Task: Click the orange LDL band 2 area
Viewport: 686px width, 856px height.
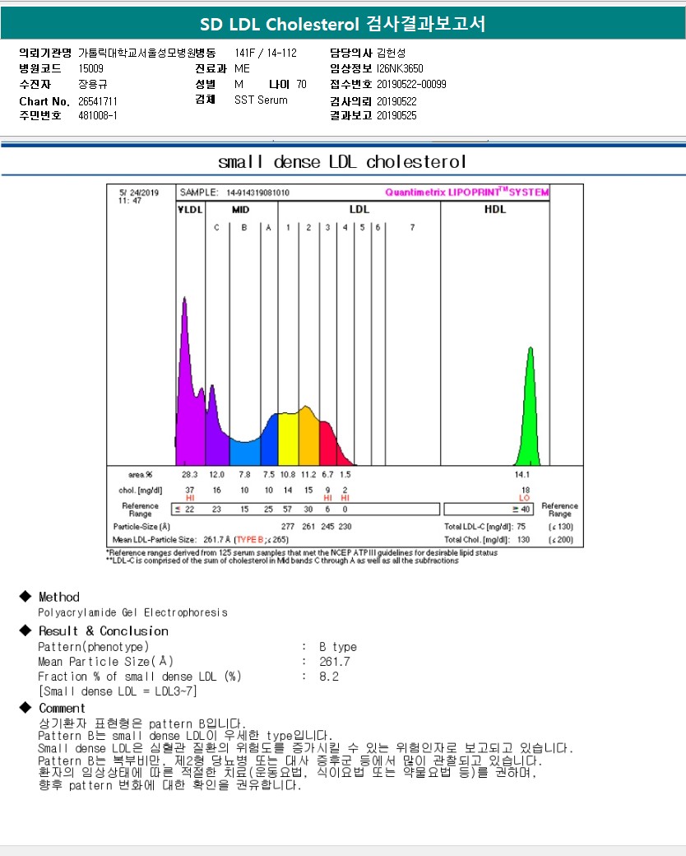Action: point(308,436)
